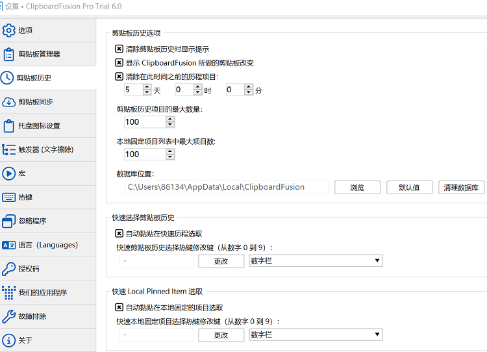Click the 浏览 browse button
This screenshot has height=352, width=487.
pos(358,187)
